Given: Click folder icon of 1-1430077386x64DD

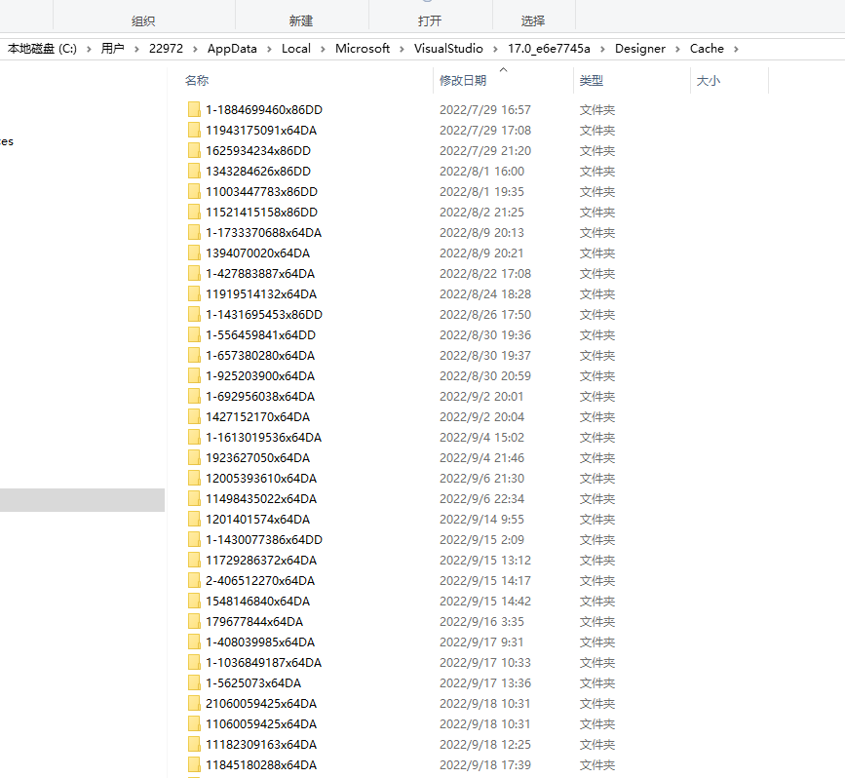Looking at the screenshot, I should pyautogui.click(x=194, y=540).
